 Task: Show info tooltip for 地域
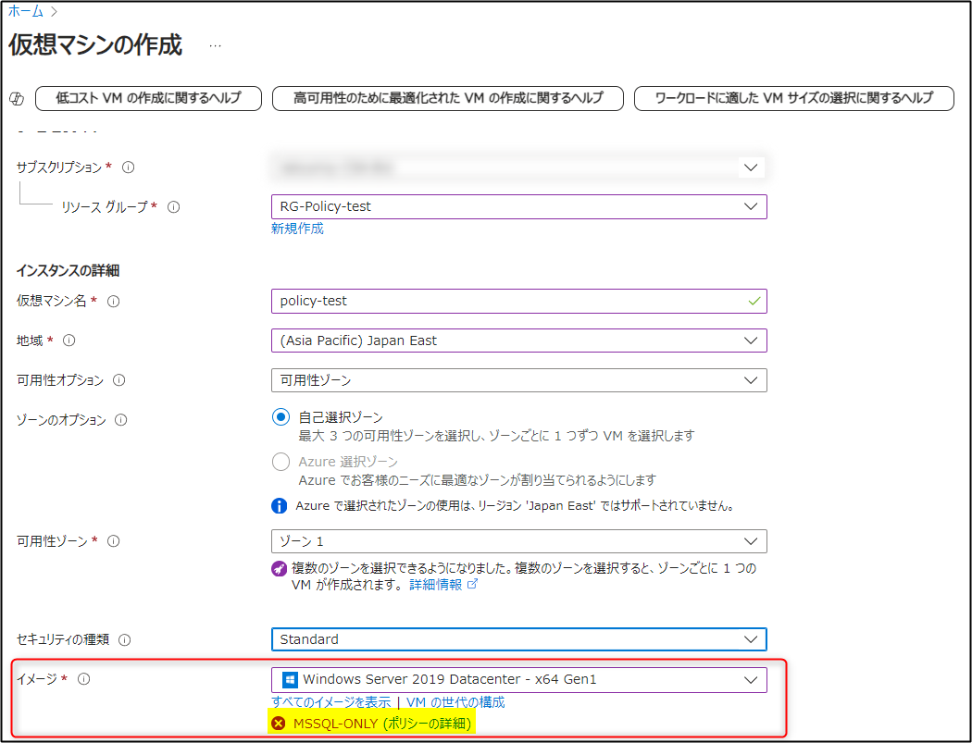69,341
